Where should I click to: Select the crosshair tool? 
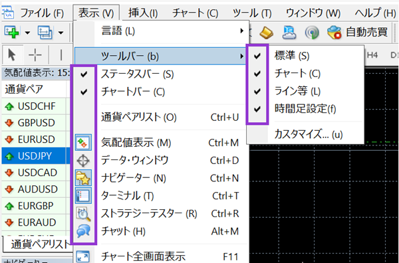coord(35,55)
